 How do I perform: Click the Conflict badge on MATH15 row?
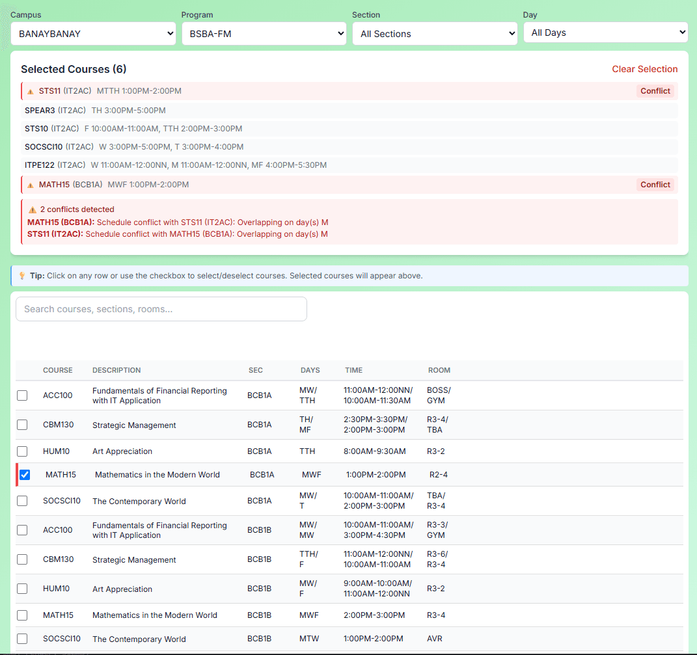(655, 185)
